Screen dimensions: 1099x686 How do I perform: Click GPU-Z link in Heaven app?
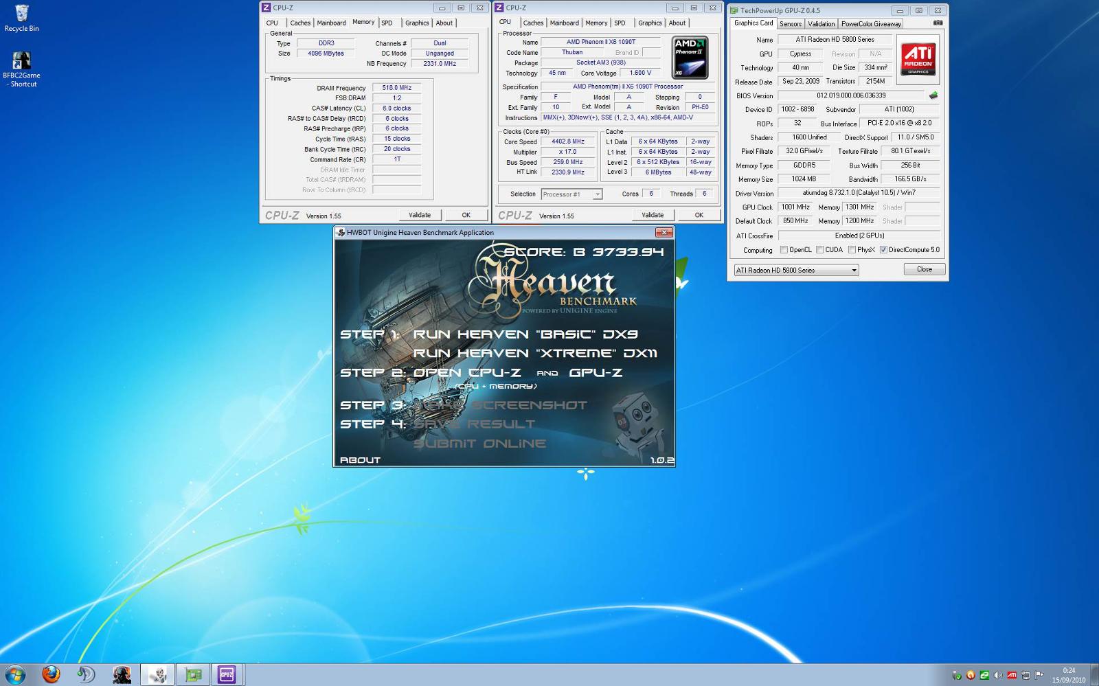coord(596,373)
